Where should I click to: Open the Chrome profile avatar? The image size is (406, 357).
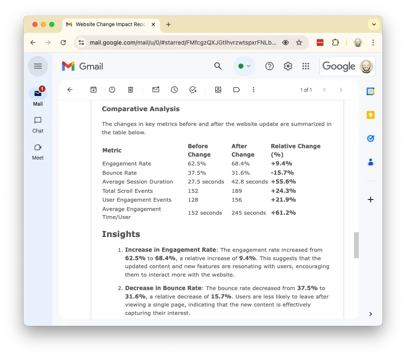[x=358, y=43]
